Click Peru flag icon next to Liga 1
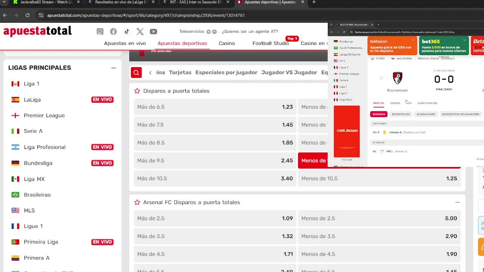Image resolution: width=484 pixels, height=272 pixels. [15, 84]
